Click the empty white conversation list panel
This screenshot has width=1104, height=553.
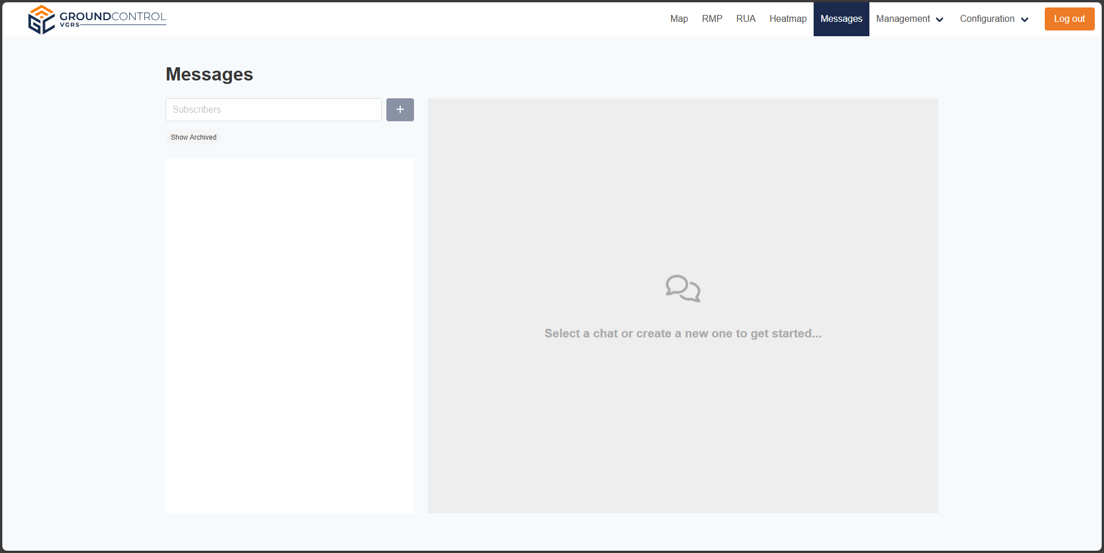pos(290,335)
